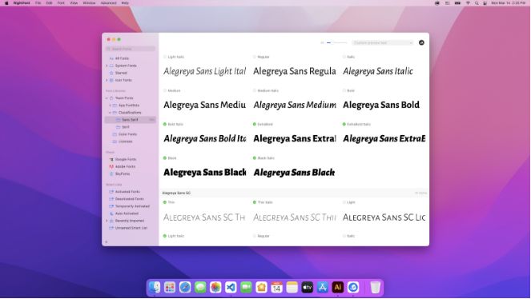Click in the Search Fonts field
Image resolution: width=531 pixels, height=299 pixels.
[131, 49]
